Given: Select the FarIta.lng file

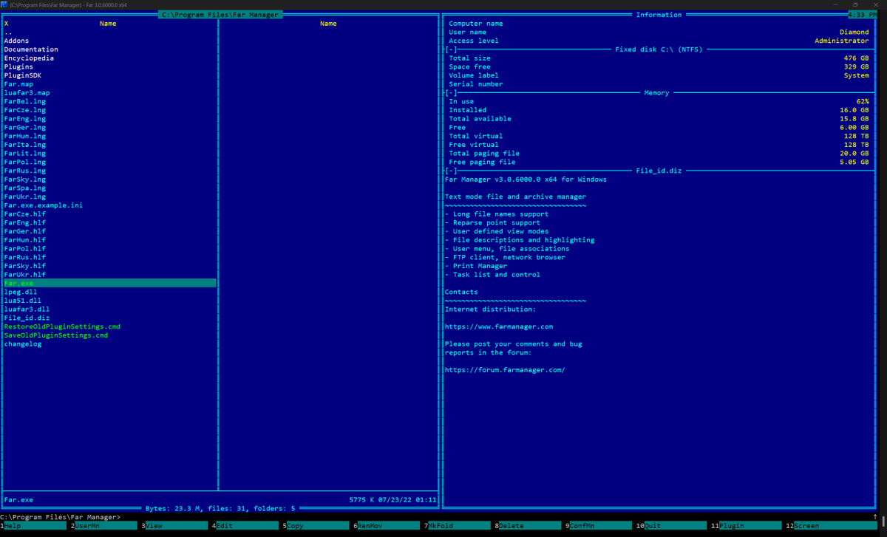Looking at the screenshot, I should pyautogui.click(x=109, y=145).
